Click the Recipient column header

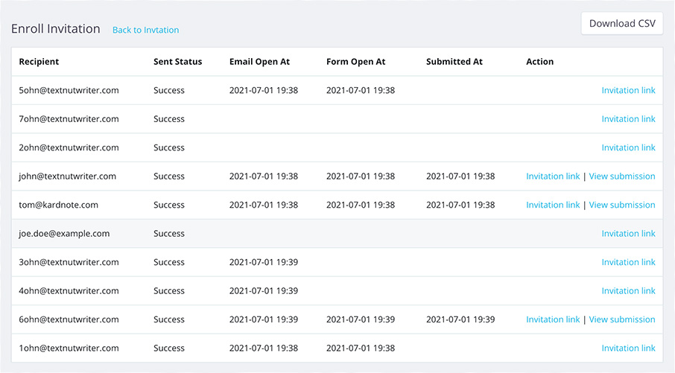[39, 62]
